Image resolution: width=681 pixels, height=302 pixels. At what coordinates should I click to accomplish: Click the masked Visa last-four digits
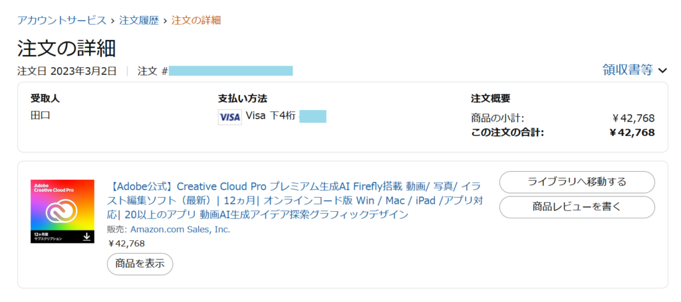pos(313,117)
